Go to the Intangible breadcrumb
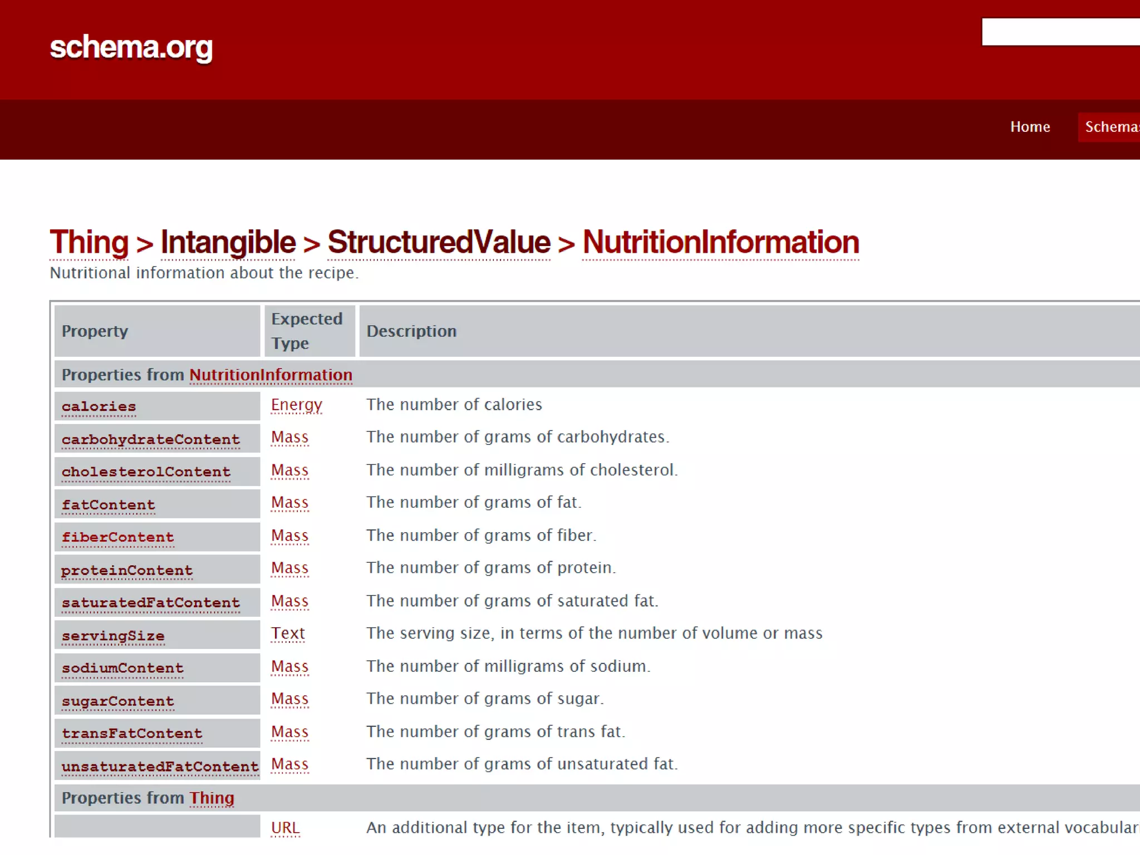Viewport: 1140px width, 855px height. point(228,242)
